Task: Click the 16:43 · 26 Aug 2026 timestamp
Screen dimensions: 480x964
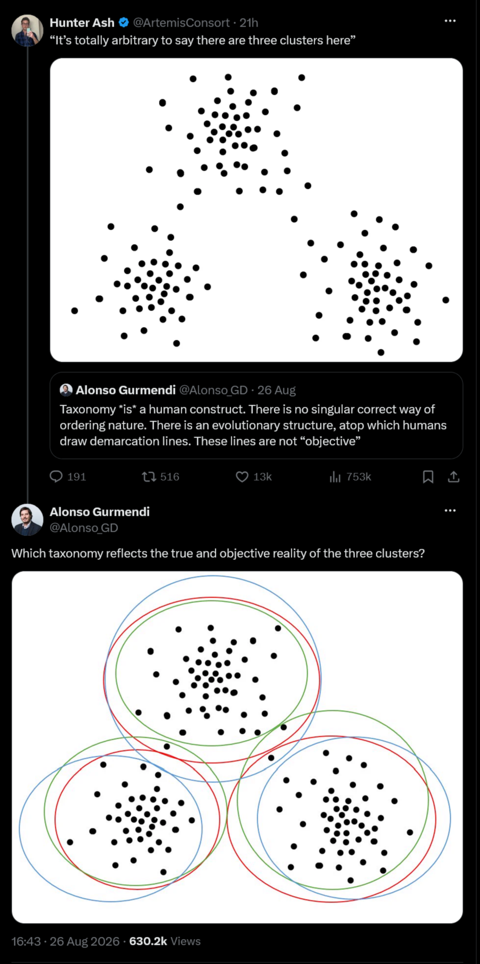Action: pos(65,941)
